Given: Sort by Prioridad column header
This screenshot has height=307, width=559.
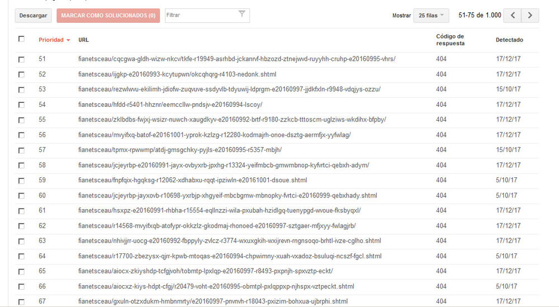Looking at the screenshot, I should [54, 40].
